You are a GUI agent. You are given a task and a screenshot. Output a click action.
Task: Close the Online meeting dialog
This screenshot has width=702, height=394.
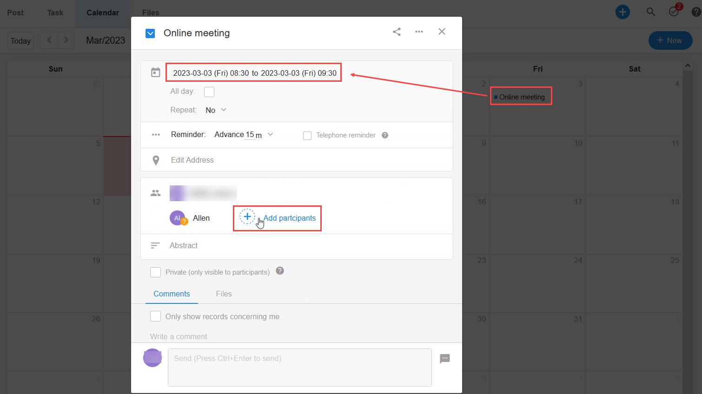[x=442, y=32]
